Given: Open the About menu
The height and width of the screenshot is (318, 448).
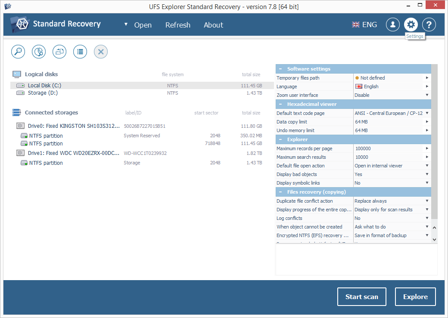Looking at the screenshot, I should click(213, 25).
